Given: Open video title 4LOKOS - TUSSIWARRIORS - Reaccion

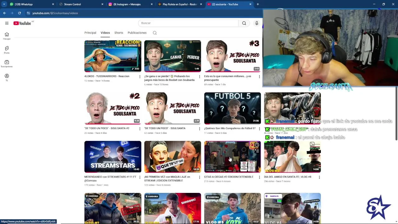Looking at the screenshot, I should (107, 76).
